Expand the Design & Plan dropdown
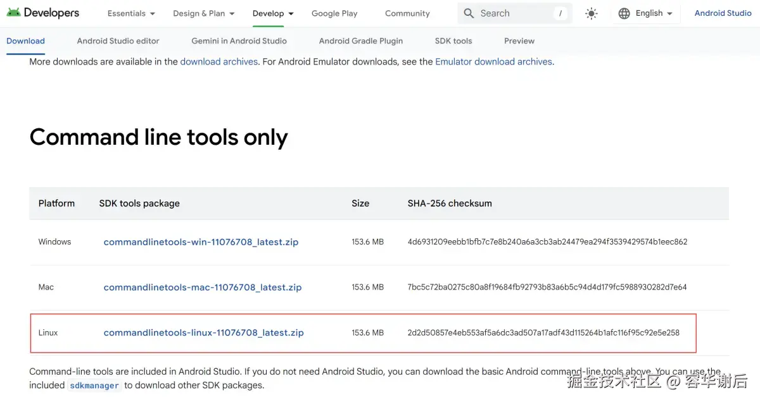 204,13
